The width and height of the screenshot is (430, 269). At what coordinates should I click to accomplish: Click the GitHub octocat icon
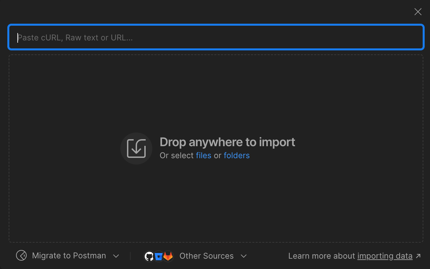coord(149,256)
